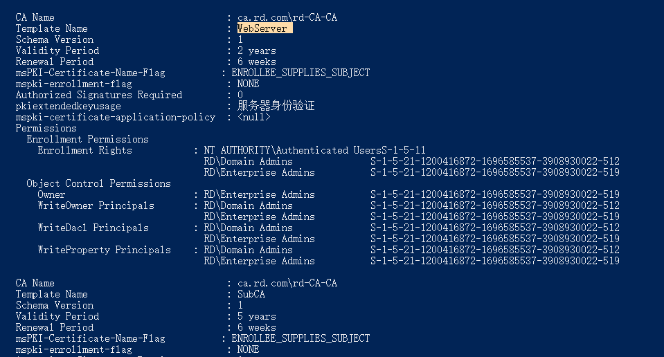Click the WriteProperty Principals label

click(x=104, y=250)
